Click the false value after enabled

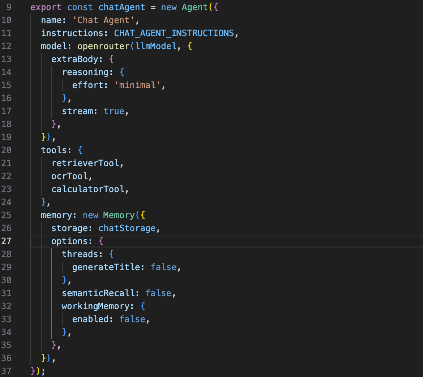[x=132, y=319]
